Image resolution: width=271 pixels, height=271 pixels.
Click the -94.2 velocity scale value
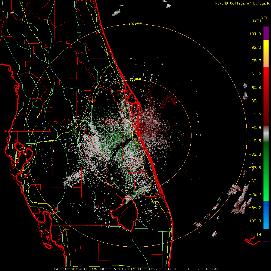point(255,208)
